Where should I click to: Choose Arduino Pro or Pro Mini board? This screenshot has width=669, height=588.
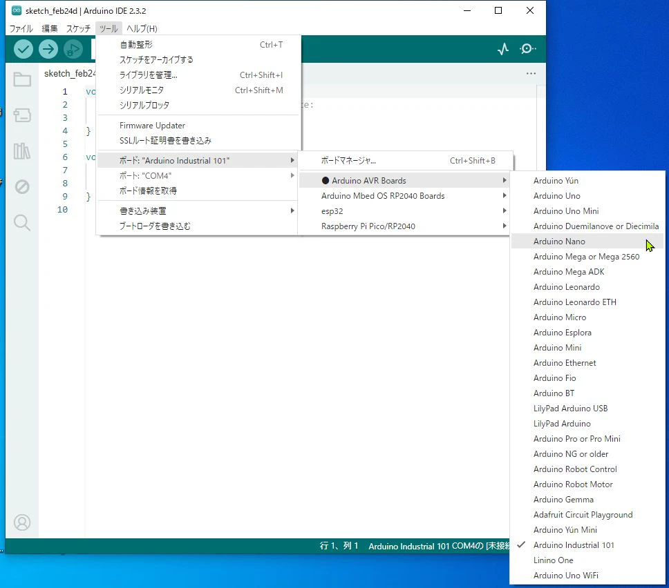coord(587,439)
